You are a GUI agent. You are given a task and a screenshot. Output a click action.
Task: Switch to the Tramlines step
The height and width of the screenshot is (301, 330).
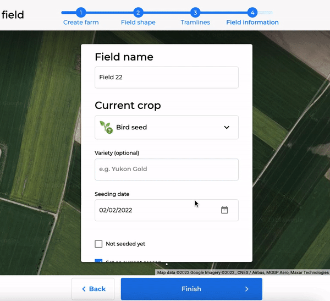[195, 23]
